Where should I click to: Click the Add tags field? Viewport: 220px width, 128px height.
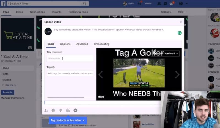pyautogui.click(x=70, y=73)
